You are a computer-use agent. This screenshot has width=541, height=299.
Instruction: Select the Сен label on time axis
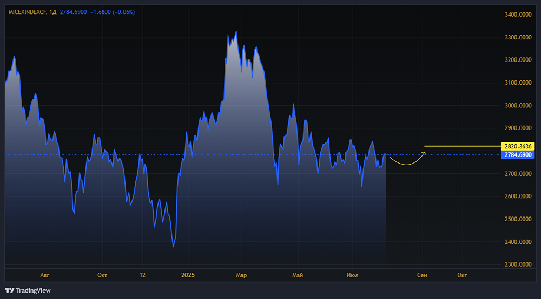[x=422, y=275]
